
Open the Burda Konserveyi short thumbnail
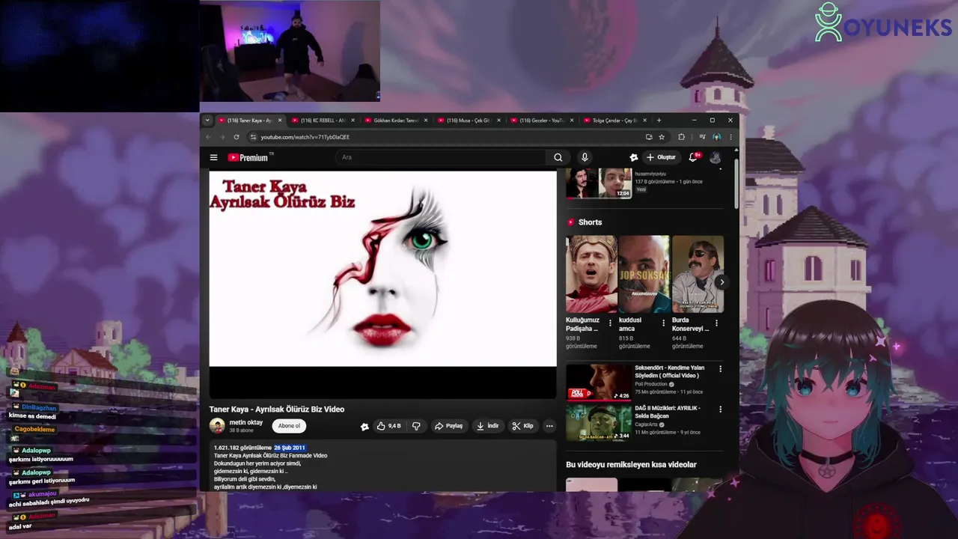698,274
